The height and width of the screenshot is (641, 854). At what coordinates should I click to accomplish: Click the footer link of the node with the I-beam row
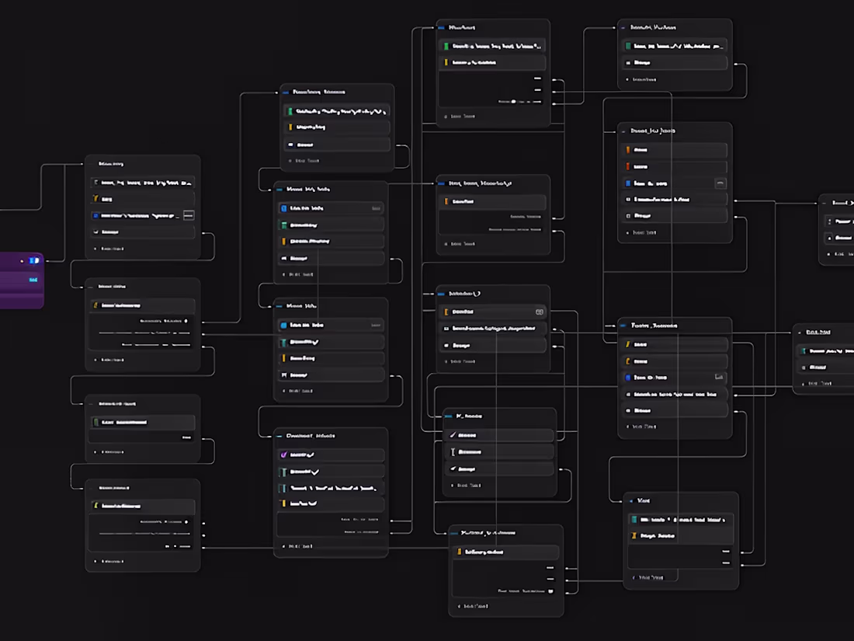point(469,485)
